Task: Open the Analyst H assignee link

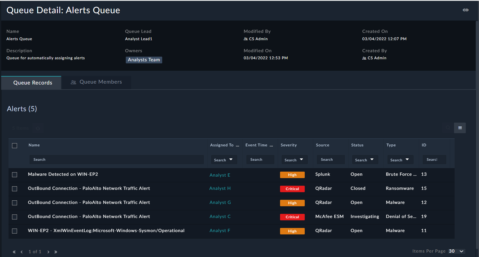Action: [220, 188]
